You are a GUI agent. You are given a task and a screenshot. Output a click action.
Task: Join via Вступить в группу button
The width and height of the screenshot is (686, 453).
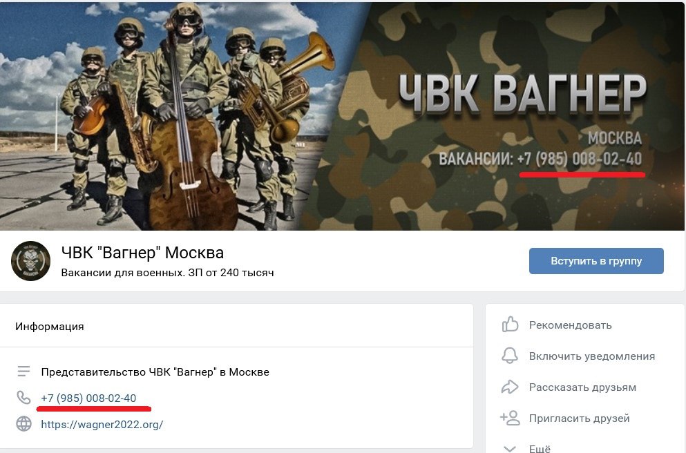596,261
